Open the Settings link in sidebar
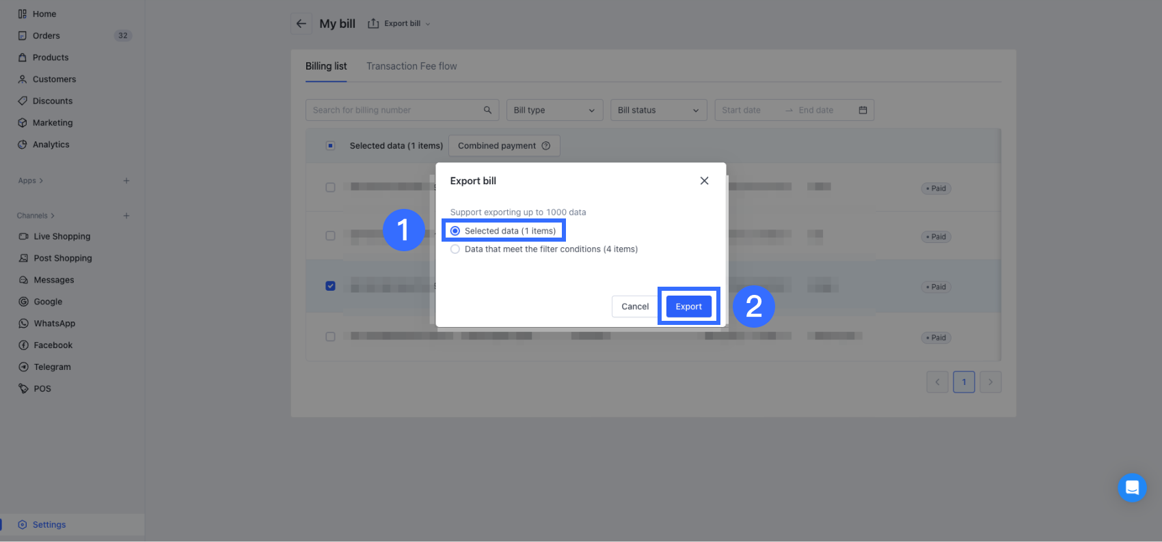Image resolution: width=1162 pixels, height=542 pixels. (49, 525)
